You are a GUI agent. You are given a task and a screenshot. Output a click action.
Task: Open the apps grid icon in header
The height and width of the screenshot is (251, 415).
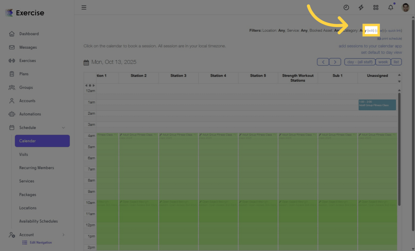click(x=376, y=7)
